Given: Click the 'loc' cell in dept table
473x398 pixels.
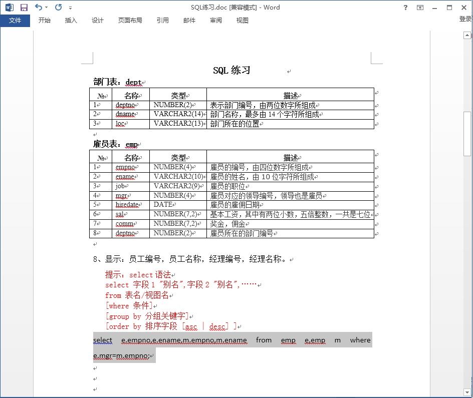Looking at the screenshot, I should point(131,124).
